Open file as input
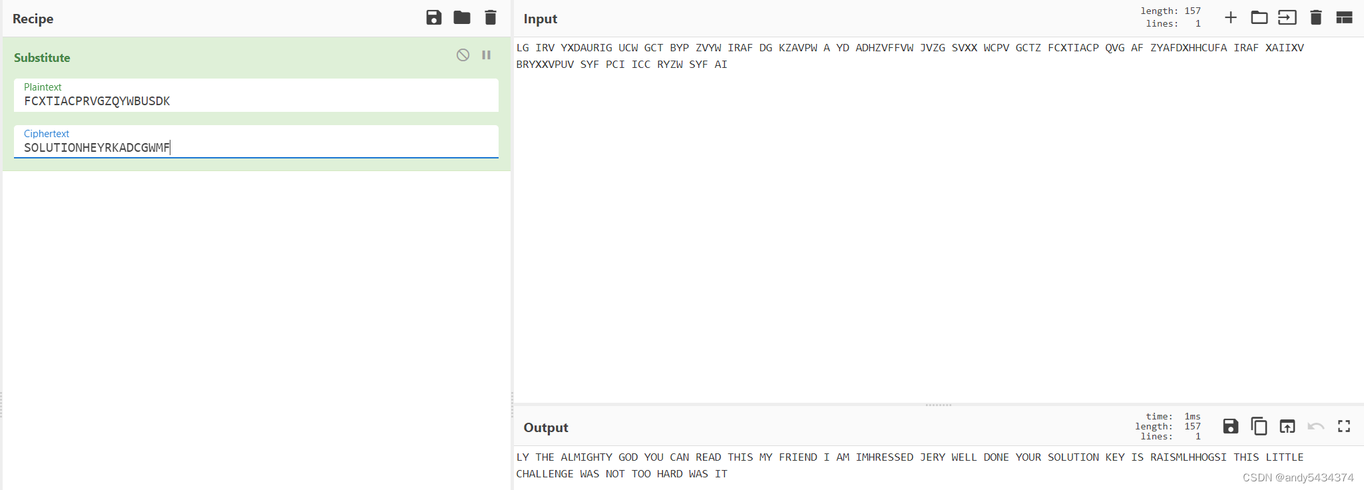1364x490 pixels. (1287, 18)
